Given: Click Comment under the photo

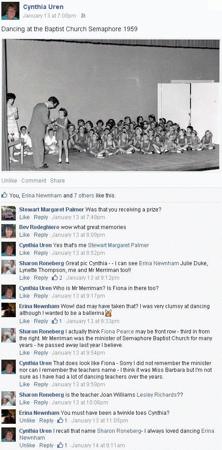Looking at the screenshot, I should [33, 181].
